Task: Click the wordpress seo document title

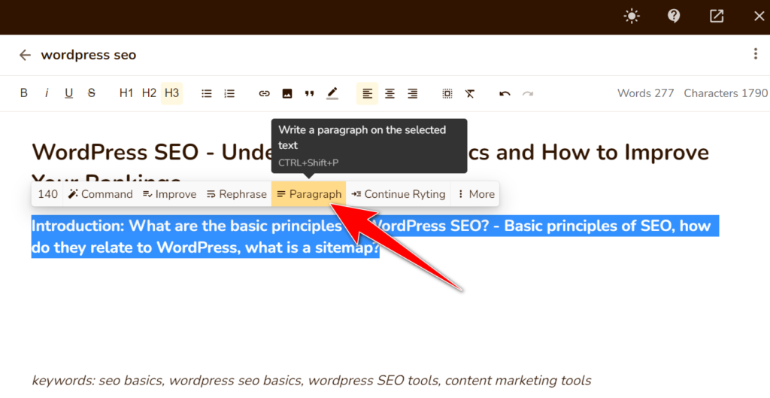Action: [x=89, y=55]
